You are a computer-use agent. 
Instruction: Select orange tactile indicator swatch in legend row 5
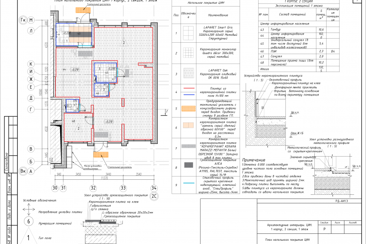pyautogui.click(x=189, y=109)
